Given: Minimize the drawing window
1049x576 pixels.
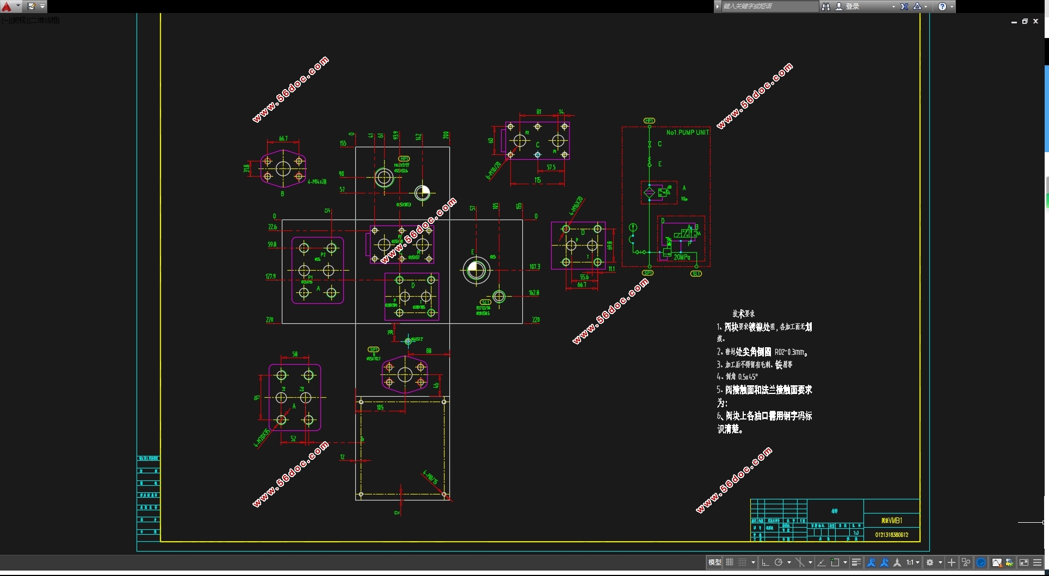Looking at the screenshot, I should click(x=1014, y=21).
